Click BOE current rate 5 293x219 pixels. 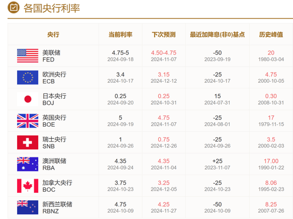[x=120, y=118]
